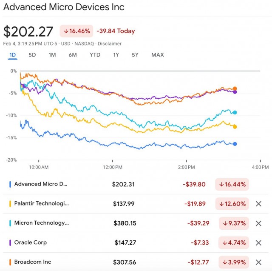
Task: Switch chart to 1M range
Action: pos(52,55)
